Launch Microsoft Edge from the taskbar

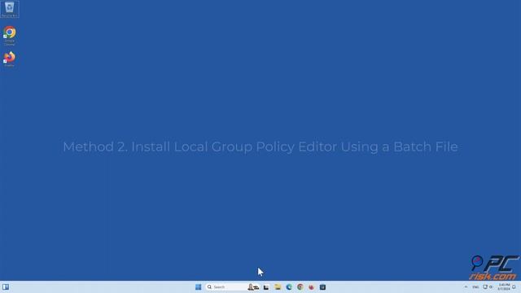(x=289, y=287)
